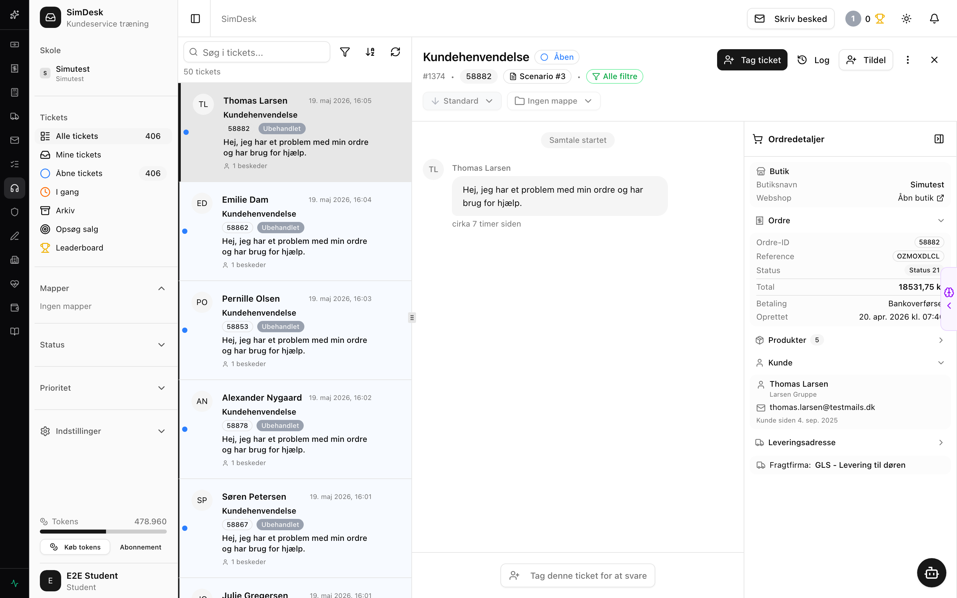Open the I gang ticket list
The image size is (957, 598).
103,192
